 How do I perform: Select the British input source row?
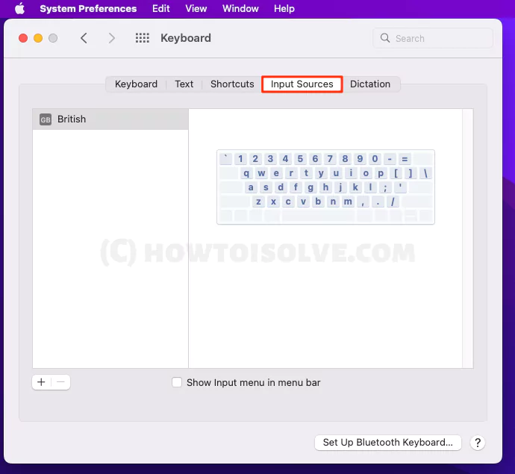[x=110, y=119]
